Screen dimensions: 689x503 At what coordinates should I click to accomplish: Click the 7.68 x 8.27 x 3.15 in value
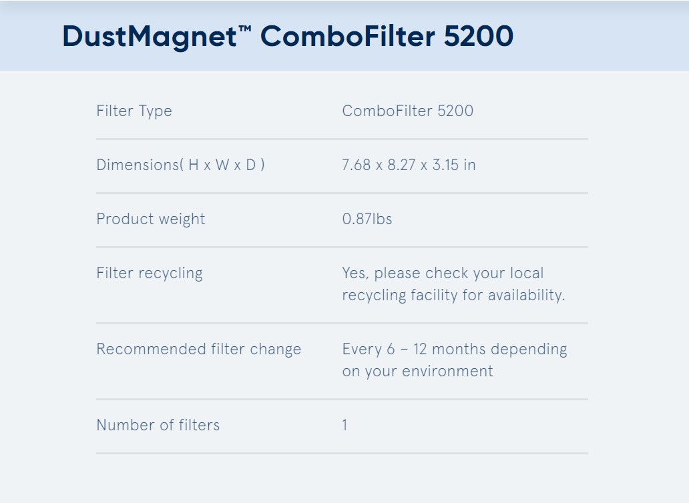click(409, 165)
